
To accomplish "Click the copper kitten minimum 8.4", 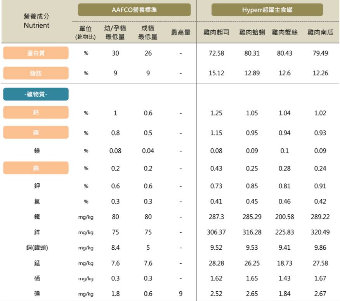I will 115,248.
